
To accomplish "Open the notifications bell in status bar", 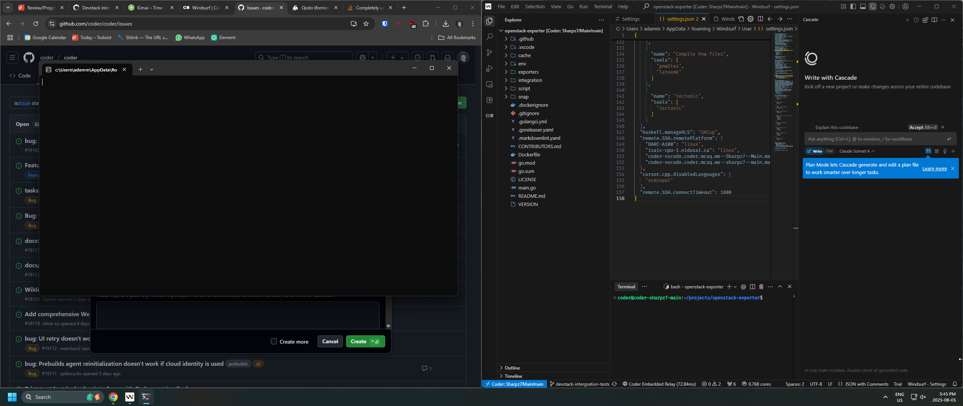I will [955, 384].
